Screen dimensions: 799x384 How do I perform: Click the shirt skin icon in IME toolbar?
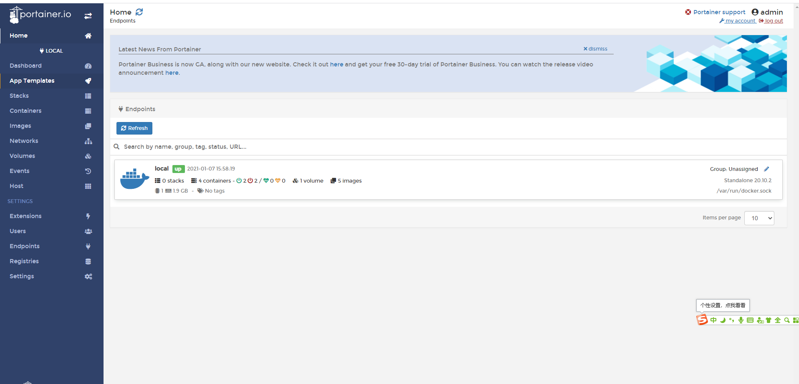[x=769, y=320]
